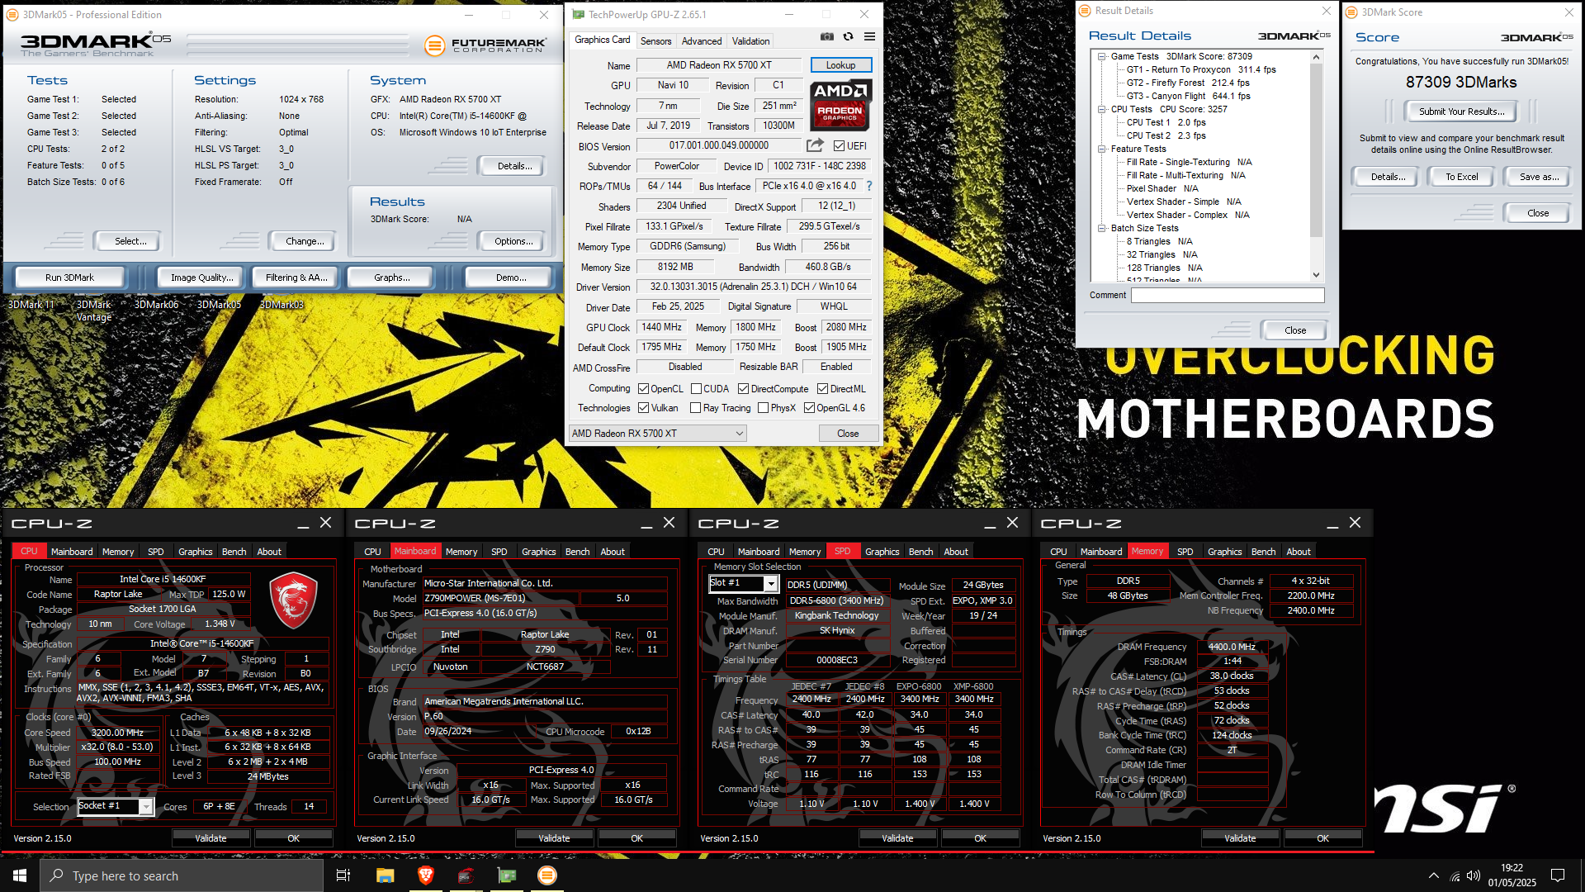
Task: Open About tab in the Memory CPU-Z window
Action: pyautogui.click(x=1299, y=552)
